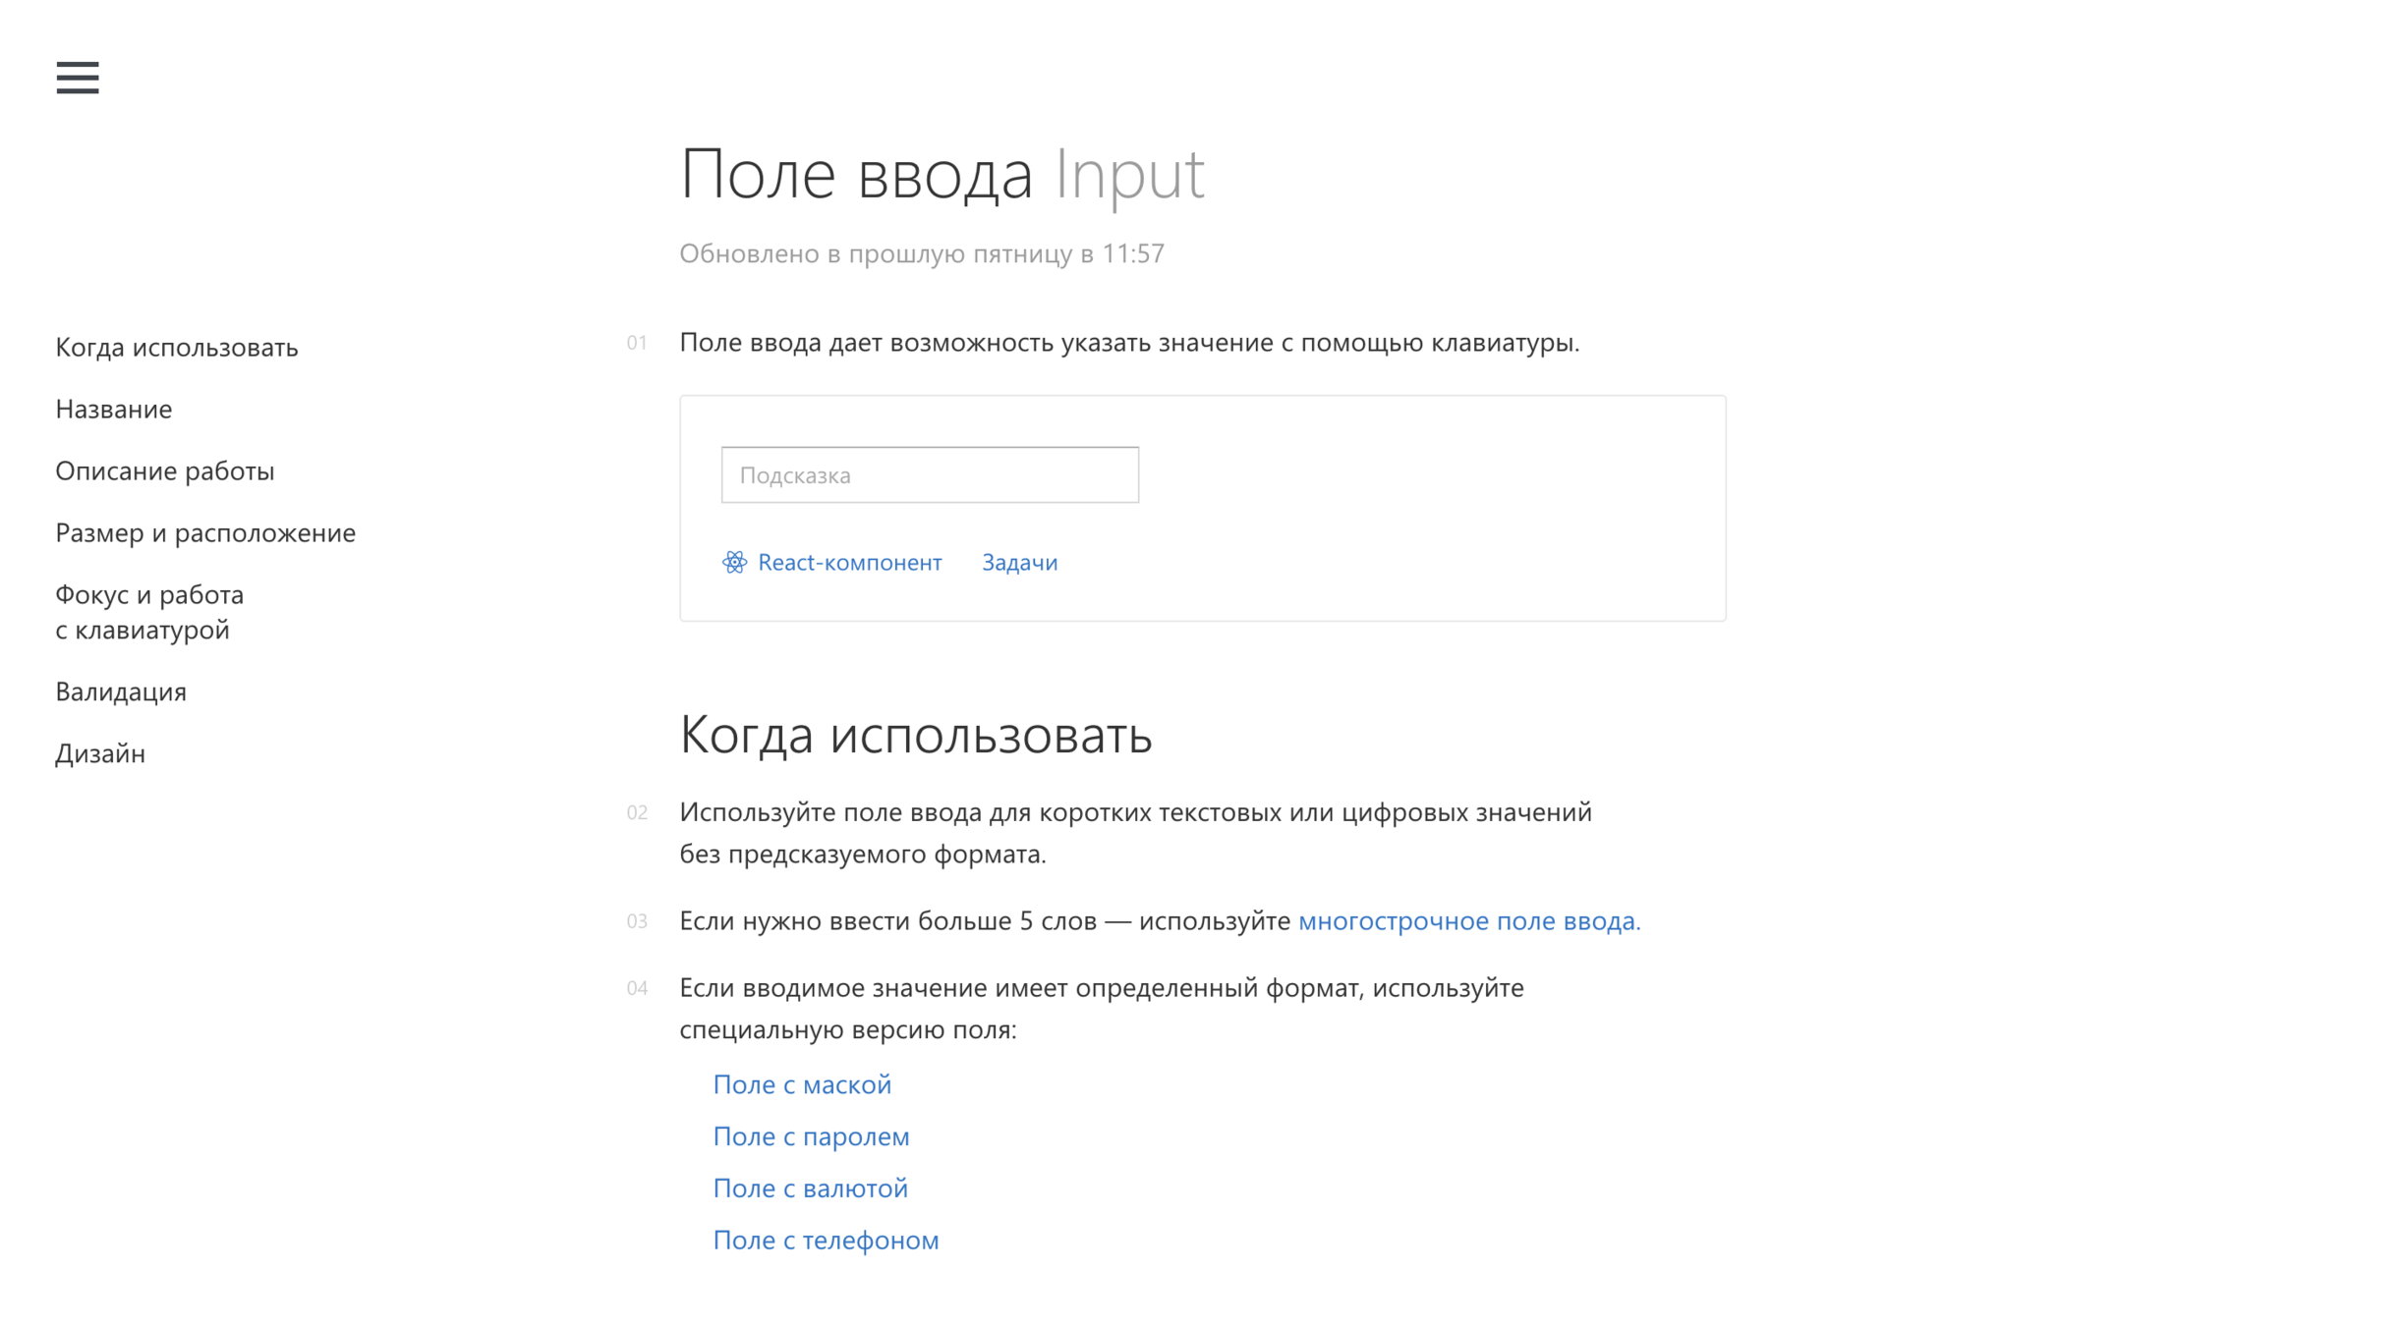This screenshot has width=2398, height=1326.
Task: Click paragraph number 01 anchor
Action: tap(637, 343)
